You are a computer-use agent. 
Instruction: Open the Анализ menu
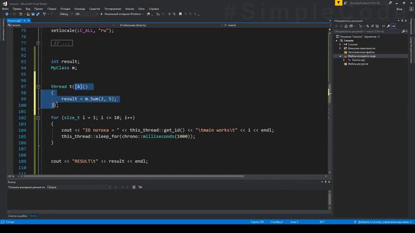(x=130, y=8)
